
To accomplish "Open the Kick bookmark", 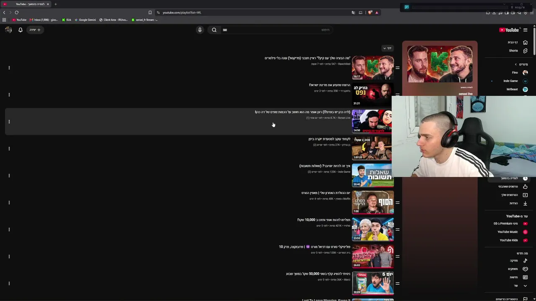I will [67, 20].
